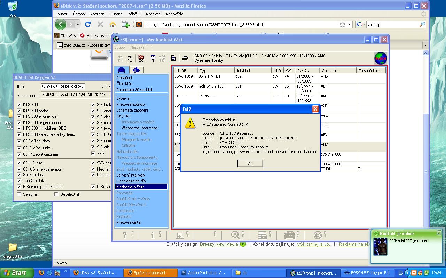The image size is (446, 278).
Task: Open the document page icon in ESI[tronic]
Action: (x=174, y=58)
